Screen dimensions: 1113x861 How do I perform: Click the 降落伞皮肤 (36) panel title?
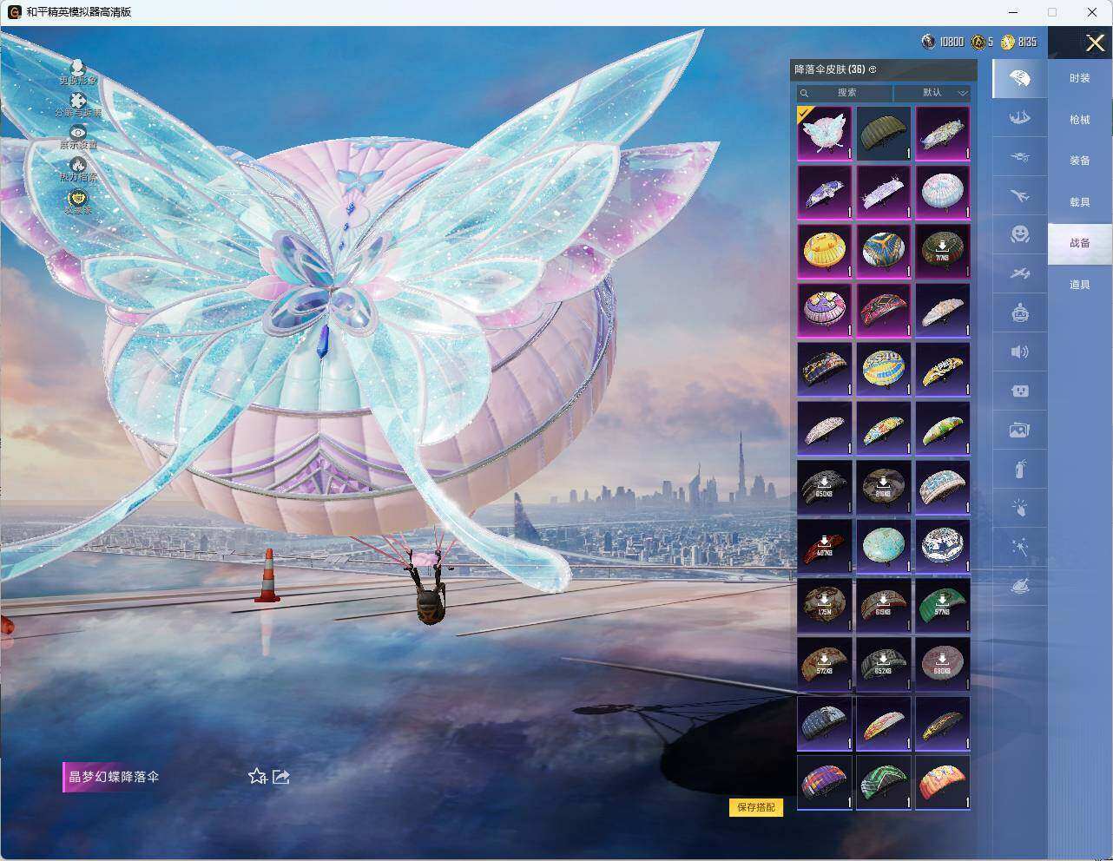click(x=829, y=69)
